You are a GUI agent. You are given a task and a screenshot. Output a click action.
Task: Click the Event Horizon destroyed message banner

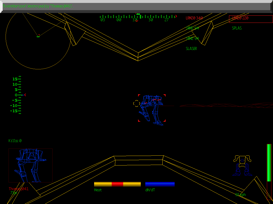[37, 6]
